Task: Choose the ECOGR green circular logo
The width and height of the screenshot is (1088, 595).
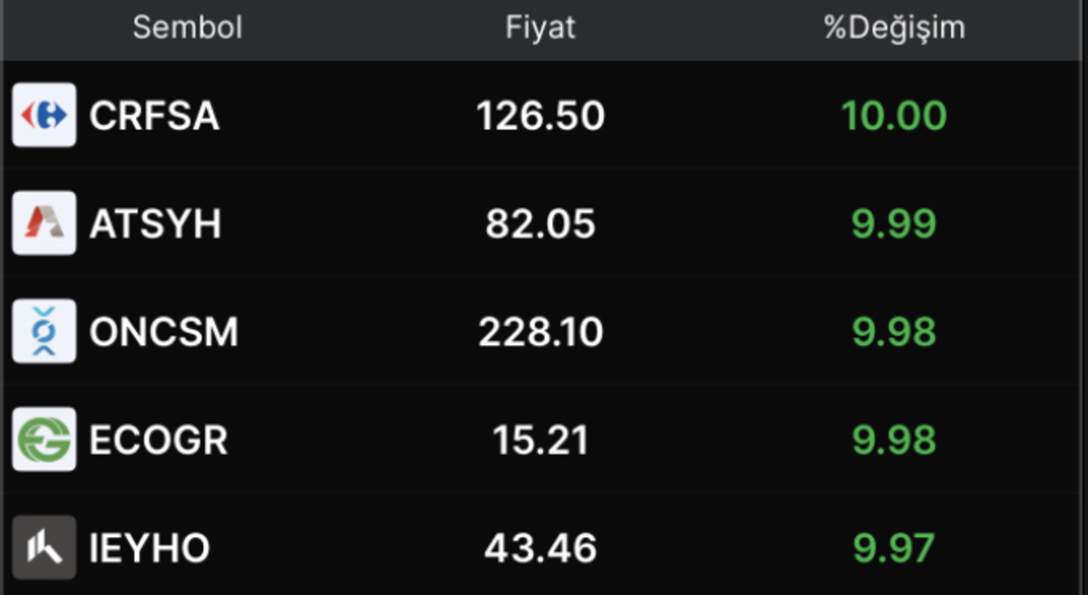Action: point(44,439)
